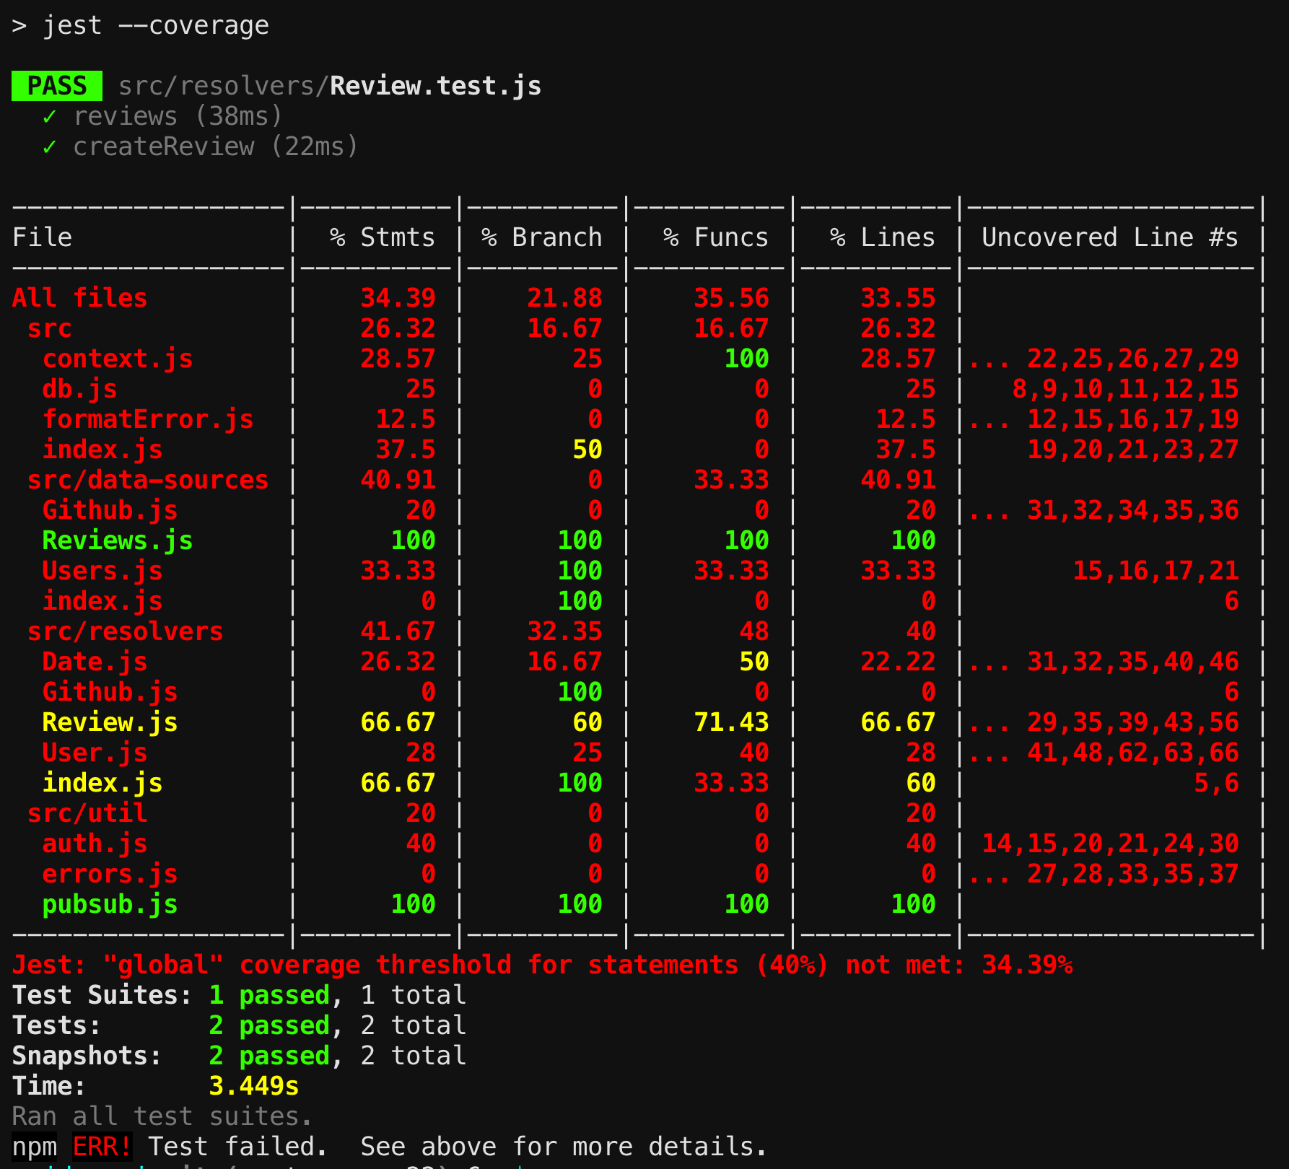The height and width of the screenshot is (1169, 1289).
Task: Click the 'Review.js' file name
Action: [x=110, y=722]
